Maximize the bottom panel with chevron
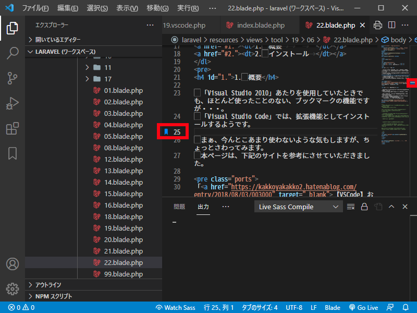 pos(391,207)
